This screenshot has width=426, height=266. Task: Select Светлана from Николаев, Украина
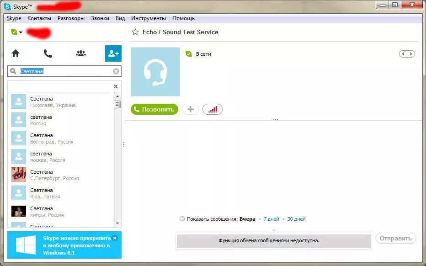pyautogui.click(x=61, y=101)
